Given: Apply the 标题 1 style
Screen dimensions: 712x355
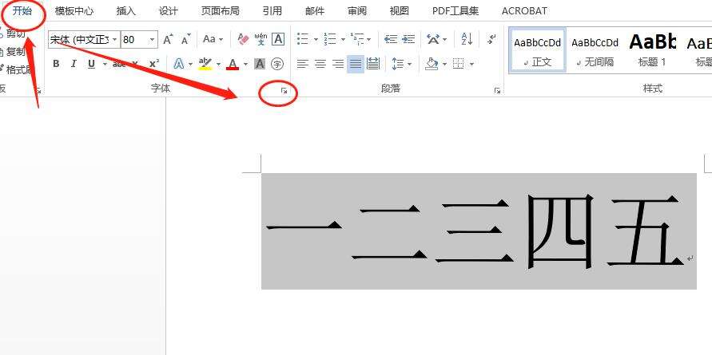Looking at the screenshot, I should 652,50.
